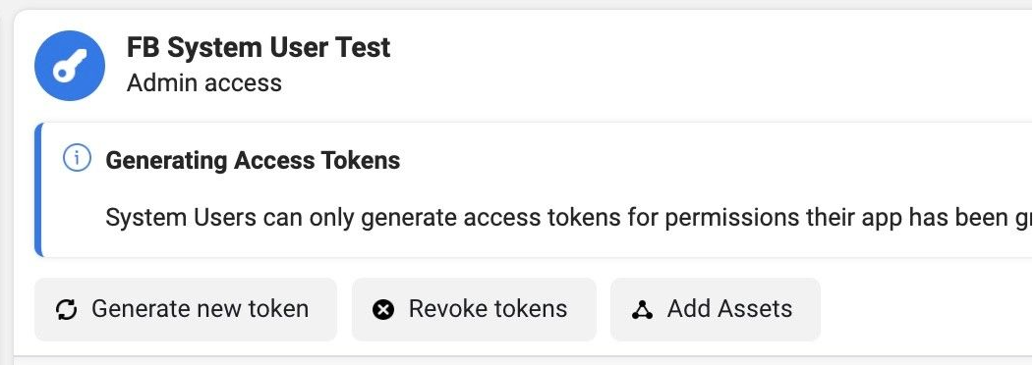Image resolution: width=1036 pixels, height=365 pixels.
Task: Select the FB System User Test name heading
Action: (x=259, y=47)
